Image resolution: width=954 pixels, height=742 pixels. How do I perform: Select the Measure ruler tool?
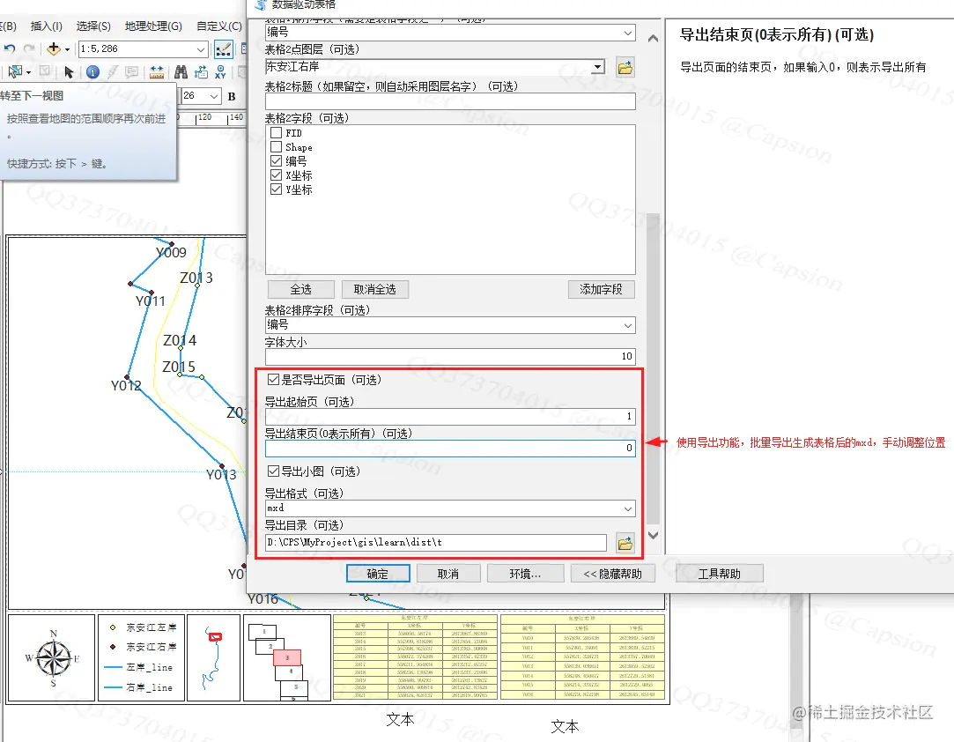point(157,72)
